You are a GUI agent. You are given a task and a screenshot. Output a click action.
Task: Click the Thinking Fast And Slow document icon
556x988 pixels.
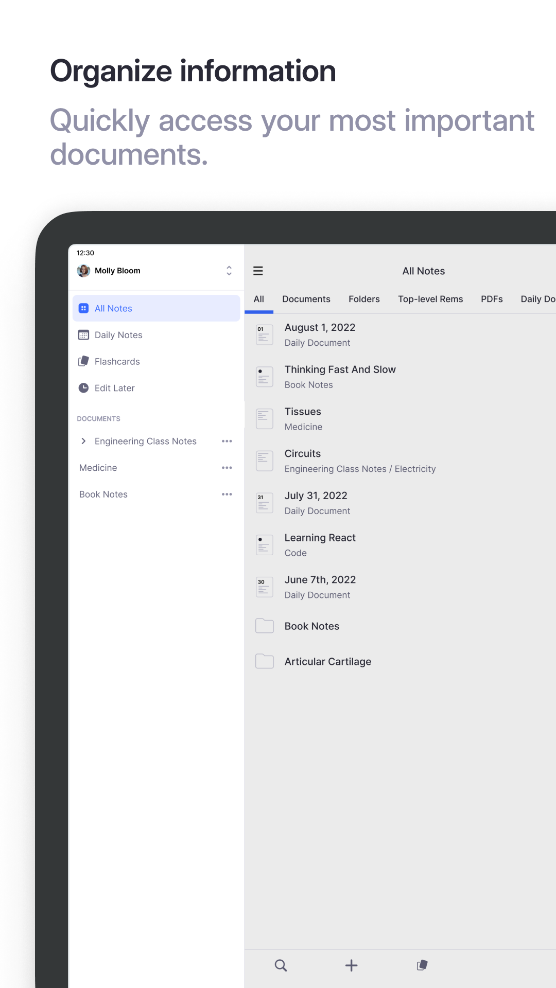pyautogui.click(x=265, y=377)
